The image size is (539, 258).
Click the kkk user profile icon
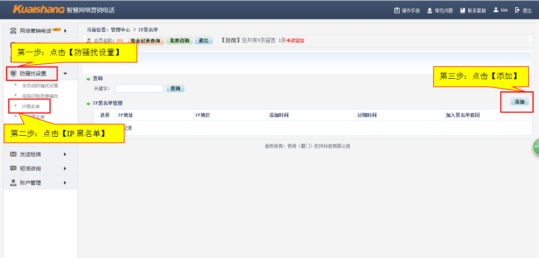point(496,10)
